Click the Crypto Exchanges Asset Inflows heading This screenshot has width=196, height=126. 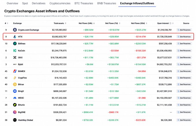tap(42, 11)
